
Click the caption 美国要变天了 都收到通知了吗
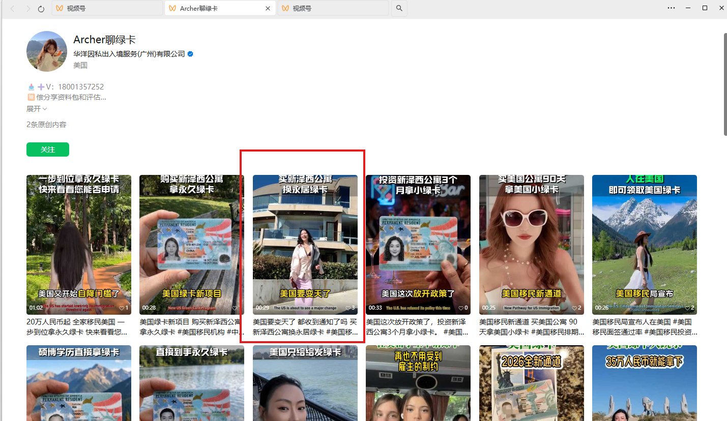305,327
